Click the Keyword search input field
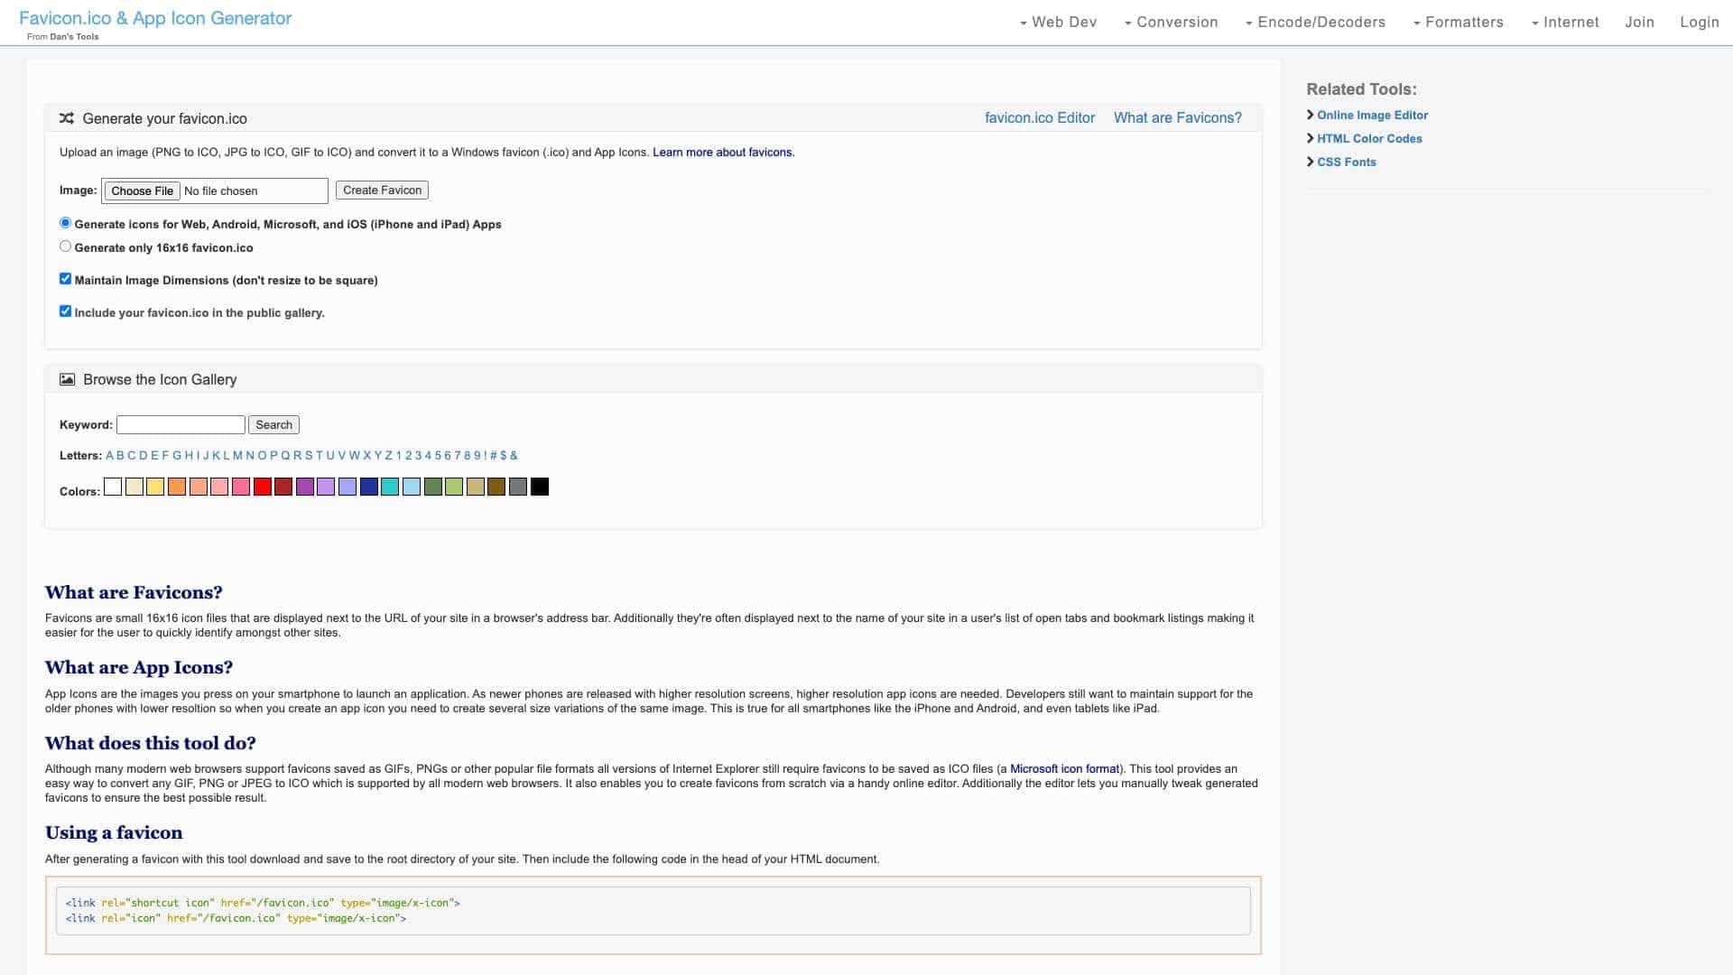The image size is (1733, 975). coord(181,425)
